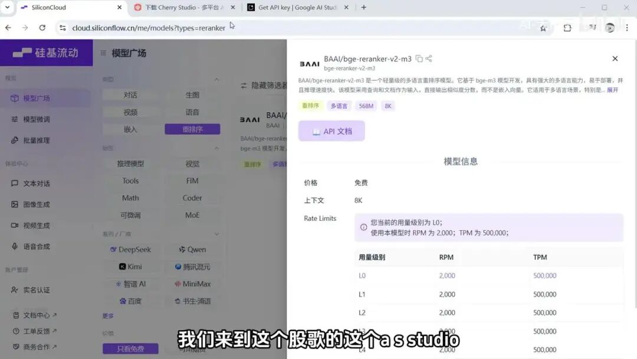Image resolution: width=637 pixels, height=359 pixels.
Task: Select the Tools tag filter
Action: [x=130, y=181]
